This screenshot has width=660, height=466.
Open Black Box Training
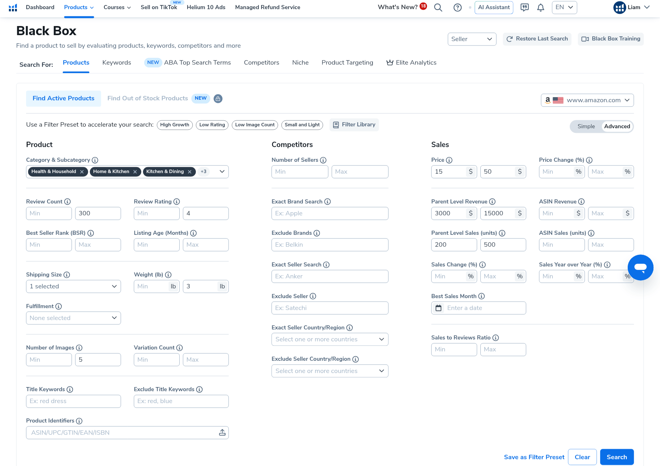click(611, 39)
